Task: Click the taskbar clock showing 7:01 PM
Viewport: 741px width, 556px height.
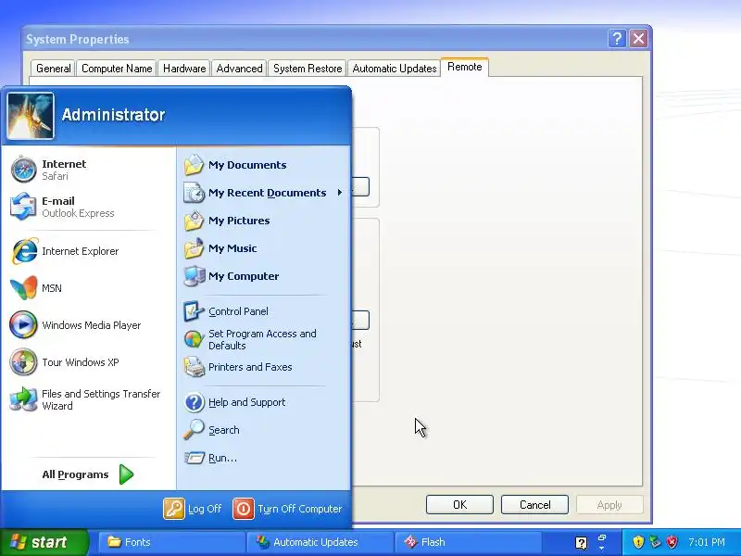Action: pyautogui.click(x=707, y=542)
